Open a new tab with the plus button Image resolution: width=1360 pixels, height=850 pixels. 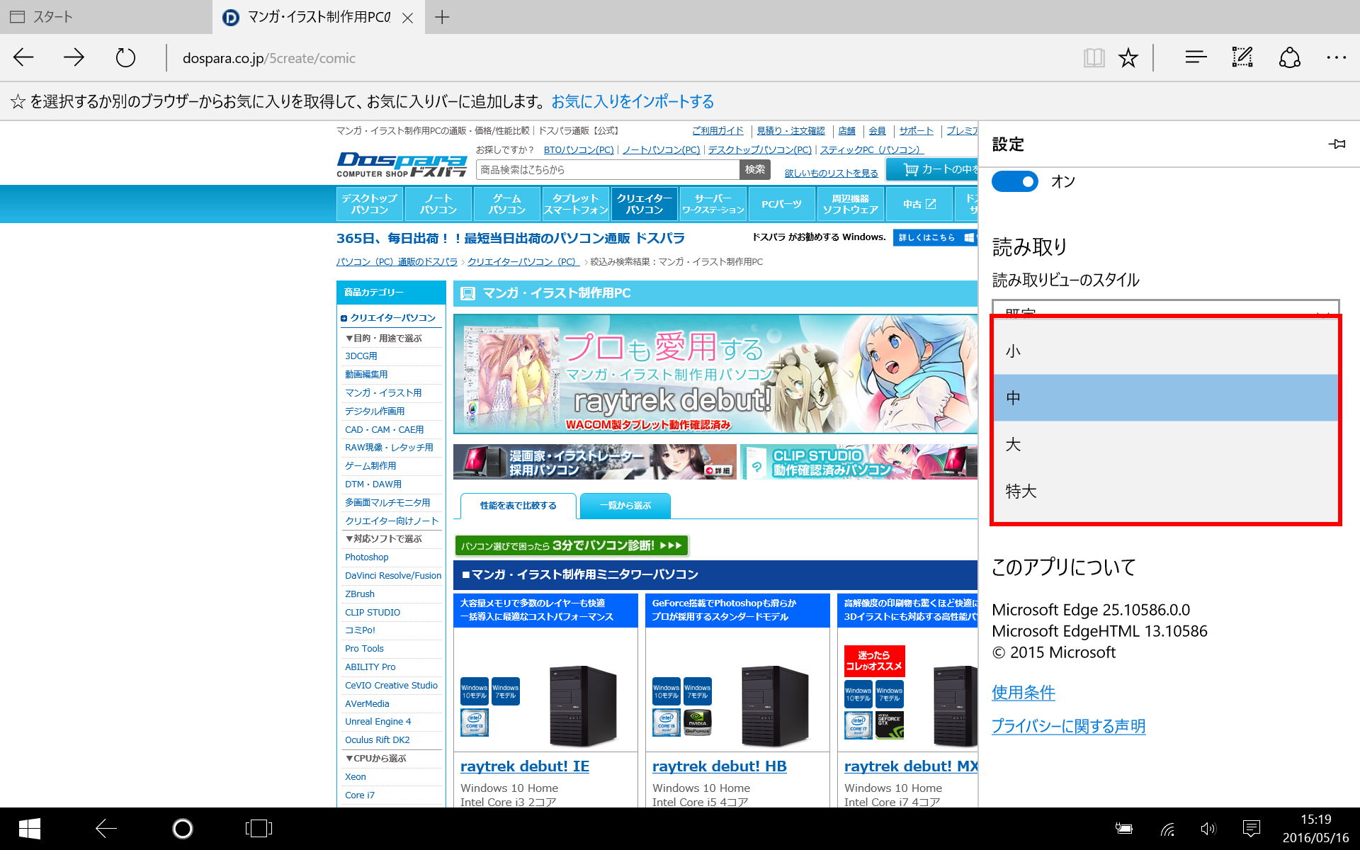pyautogui.click(x=442, y=17)
